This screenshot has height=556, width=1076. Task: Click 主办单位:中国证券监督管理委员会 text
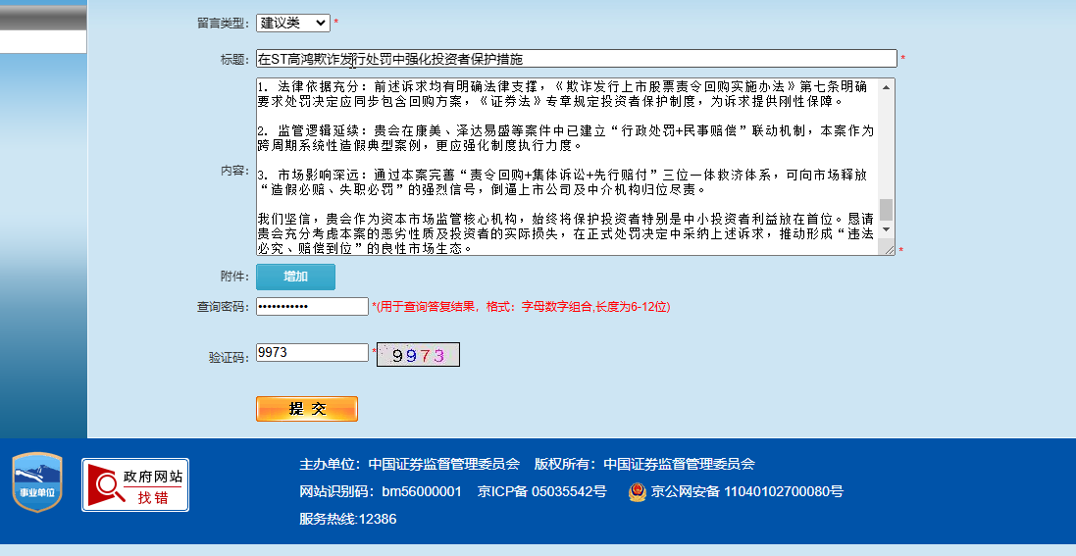point(410,464)
